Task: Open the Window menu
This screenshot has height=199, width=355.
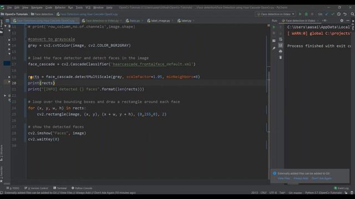Action: click(98, 7)
